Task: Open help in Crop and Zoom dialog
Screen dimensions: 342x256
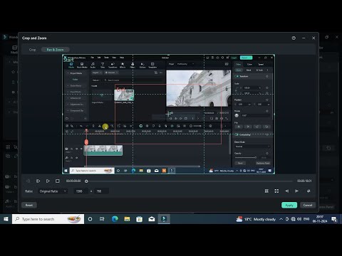Action: tap(294, 38)
